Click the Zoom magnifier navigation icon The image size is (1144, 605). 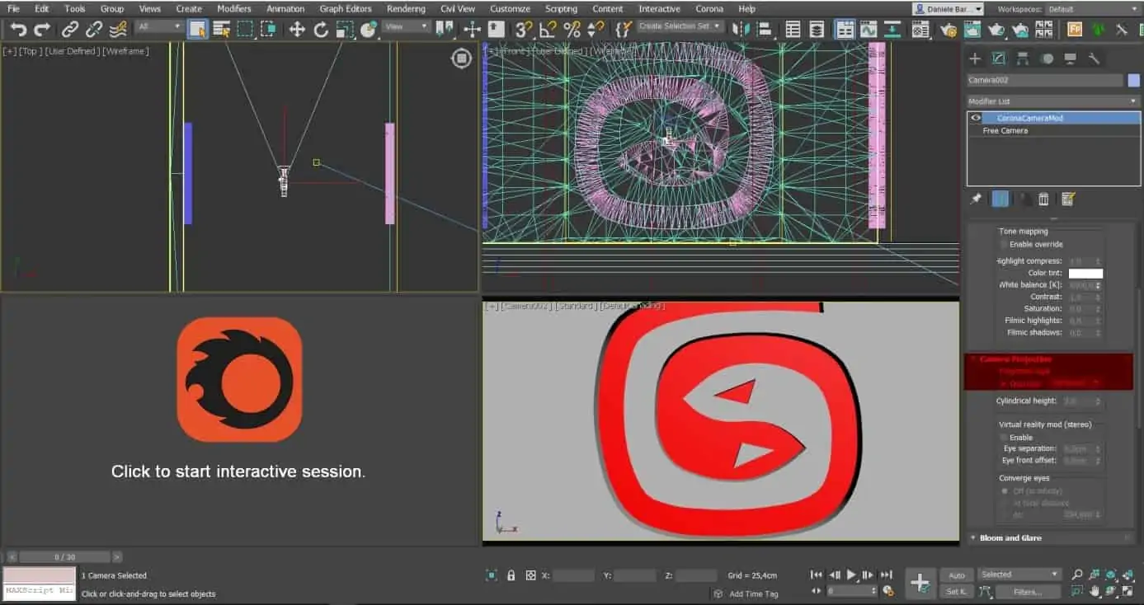(1077, 575)
